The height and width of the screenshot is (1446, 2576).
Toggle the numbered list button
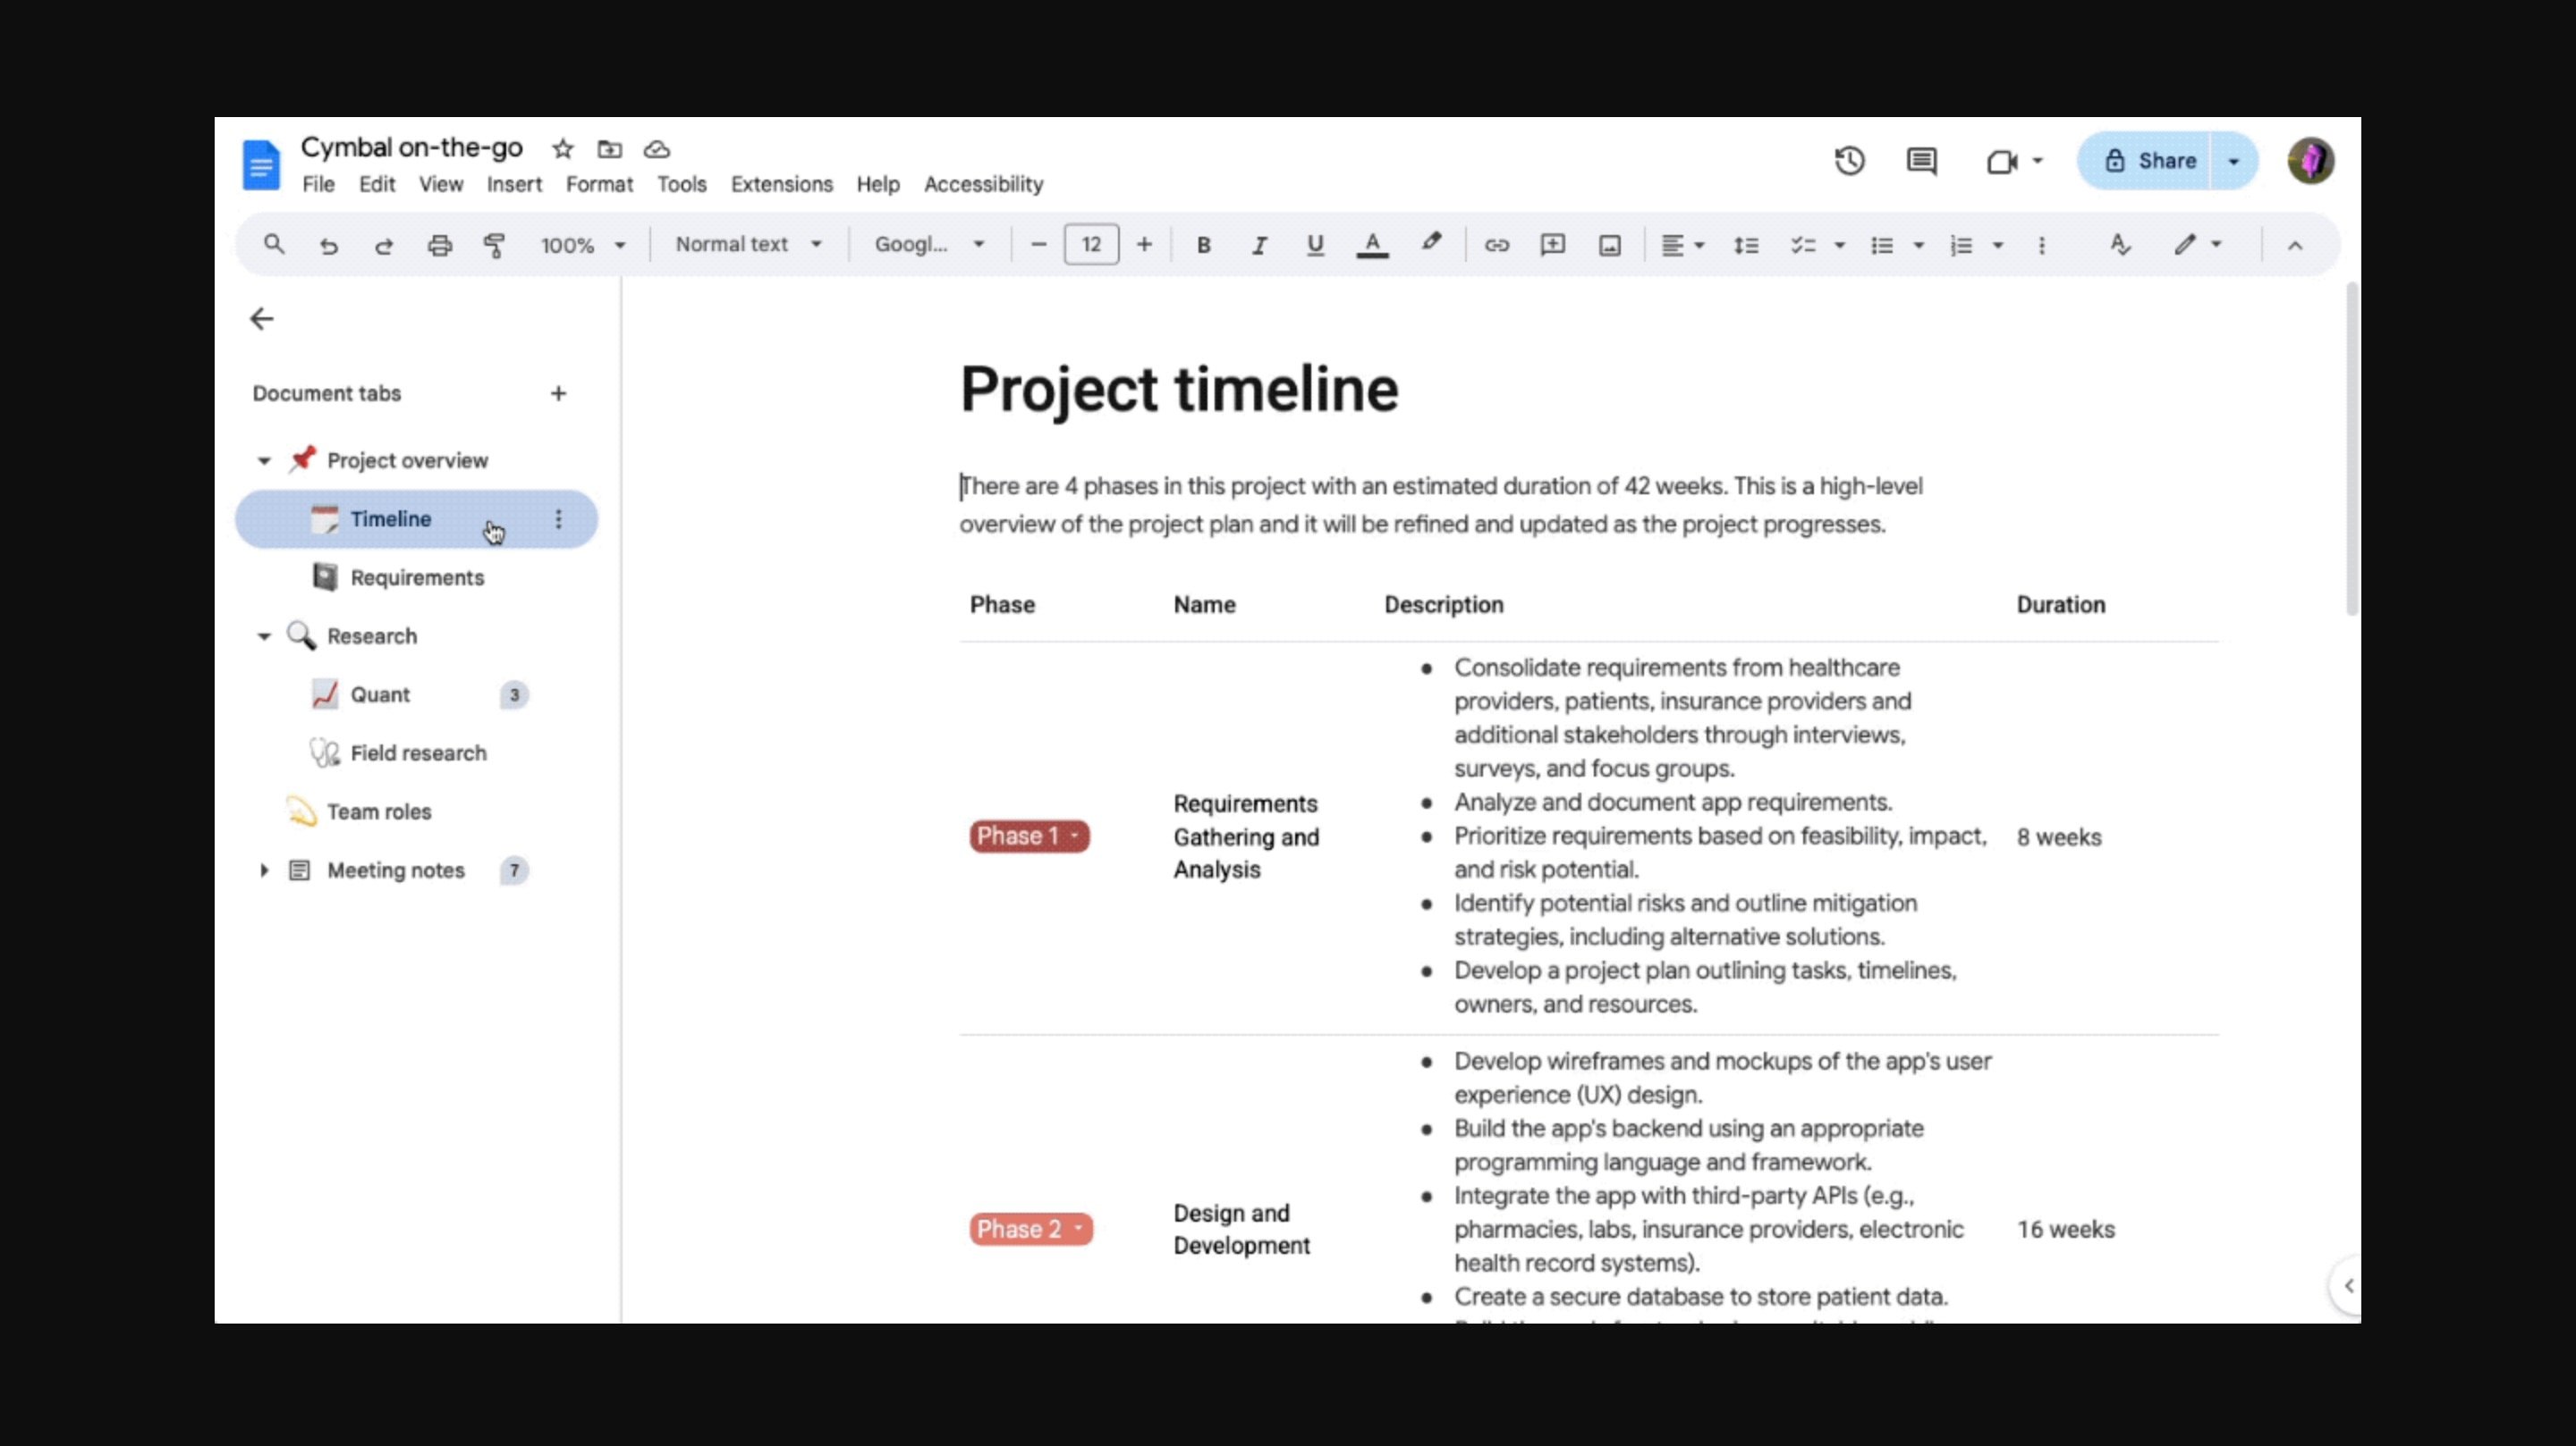point(1961,245)
